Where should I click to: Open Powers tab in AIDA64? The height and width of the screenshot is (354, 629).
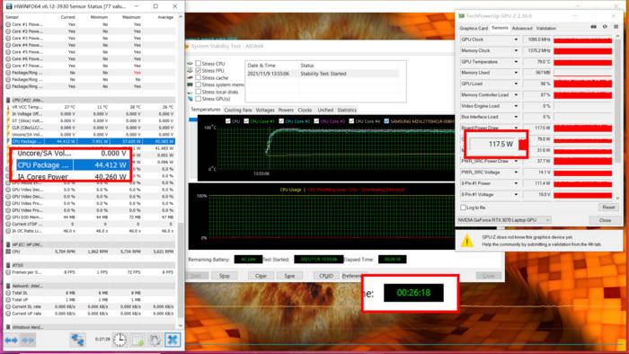tap(286, 110)
